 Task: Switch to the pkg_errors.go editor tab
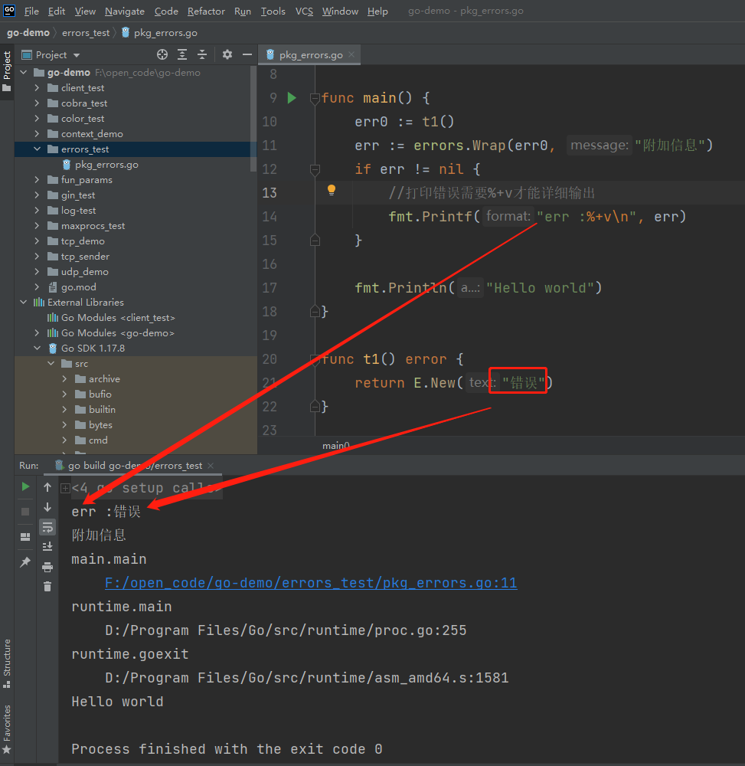(310, 55)
